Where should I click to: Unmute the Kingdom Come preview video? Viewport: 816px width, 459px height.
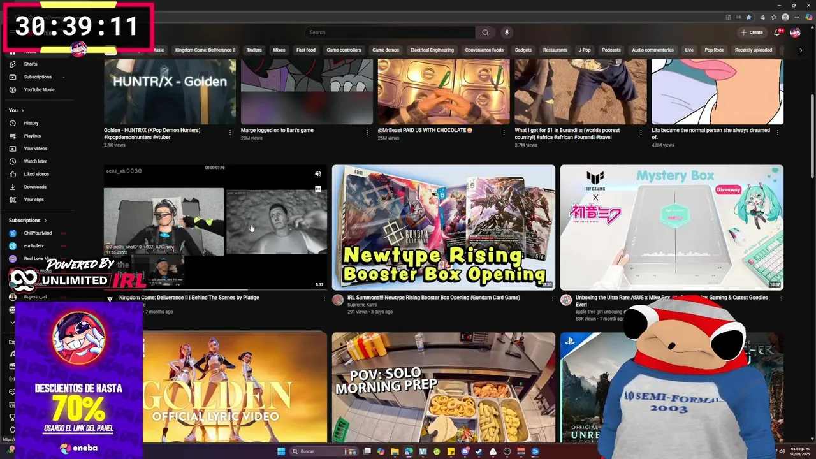point(318,173)
